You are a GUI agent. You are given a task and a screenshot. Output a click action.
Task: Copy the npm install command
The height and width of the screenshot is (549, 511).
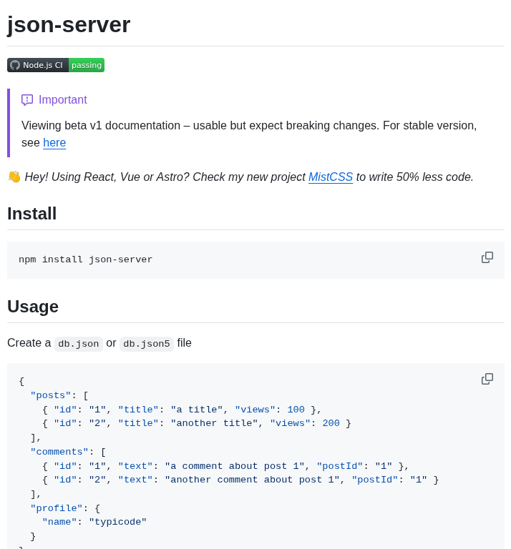[x=487, y=257]
